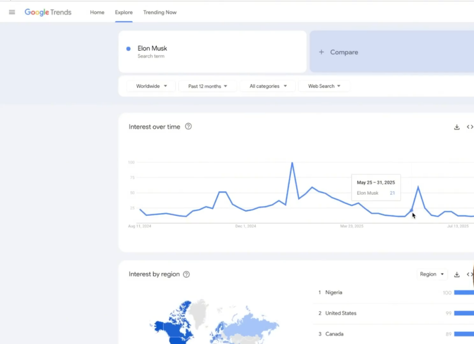This screenshot has height=344, width=474.
Task: Open the Trending Now tab
Action: tap(160, 12)
